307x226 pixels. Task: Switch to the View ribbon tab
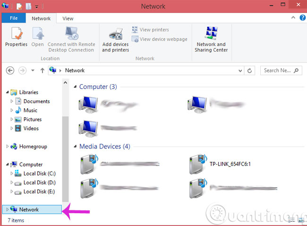(x=68, y=18)
